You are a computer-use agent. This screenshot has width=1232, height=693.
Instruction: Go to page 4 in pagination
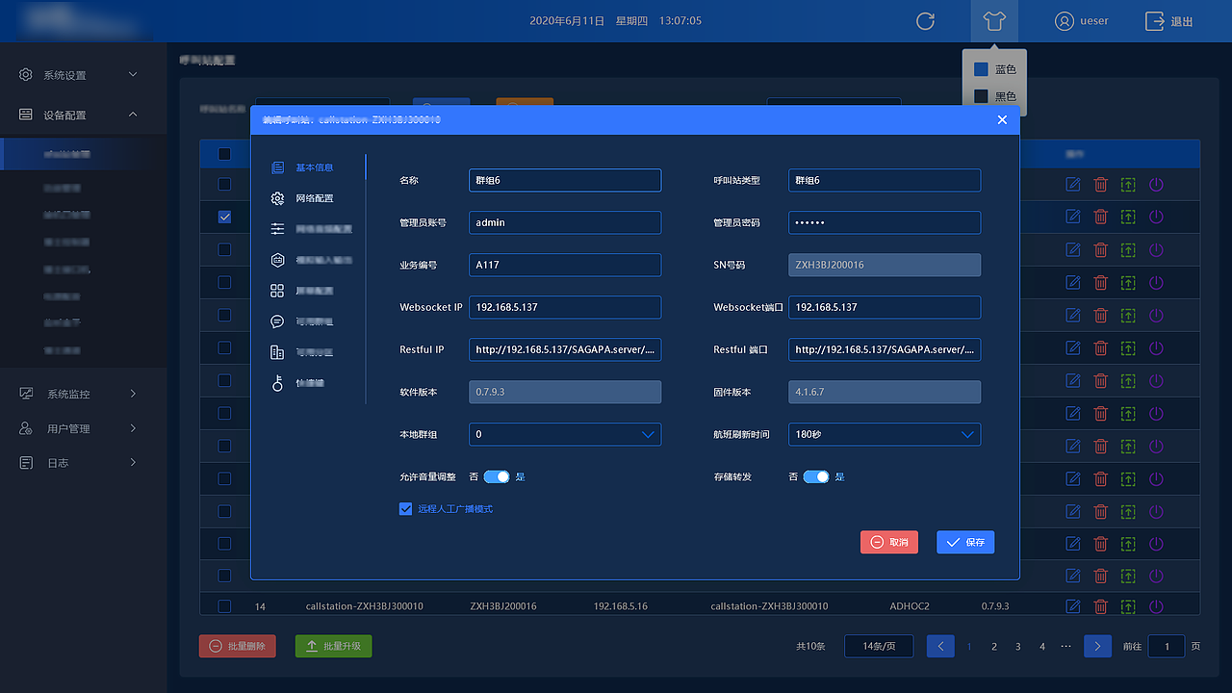tap(1042, 647)
